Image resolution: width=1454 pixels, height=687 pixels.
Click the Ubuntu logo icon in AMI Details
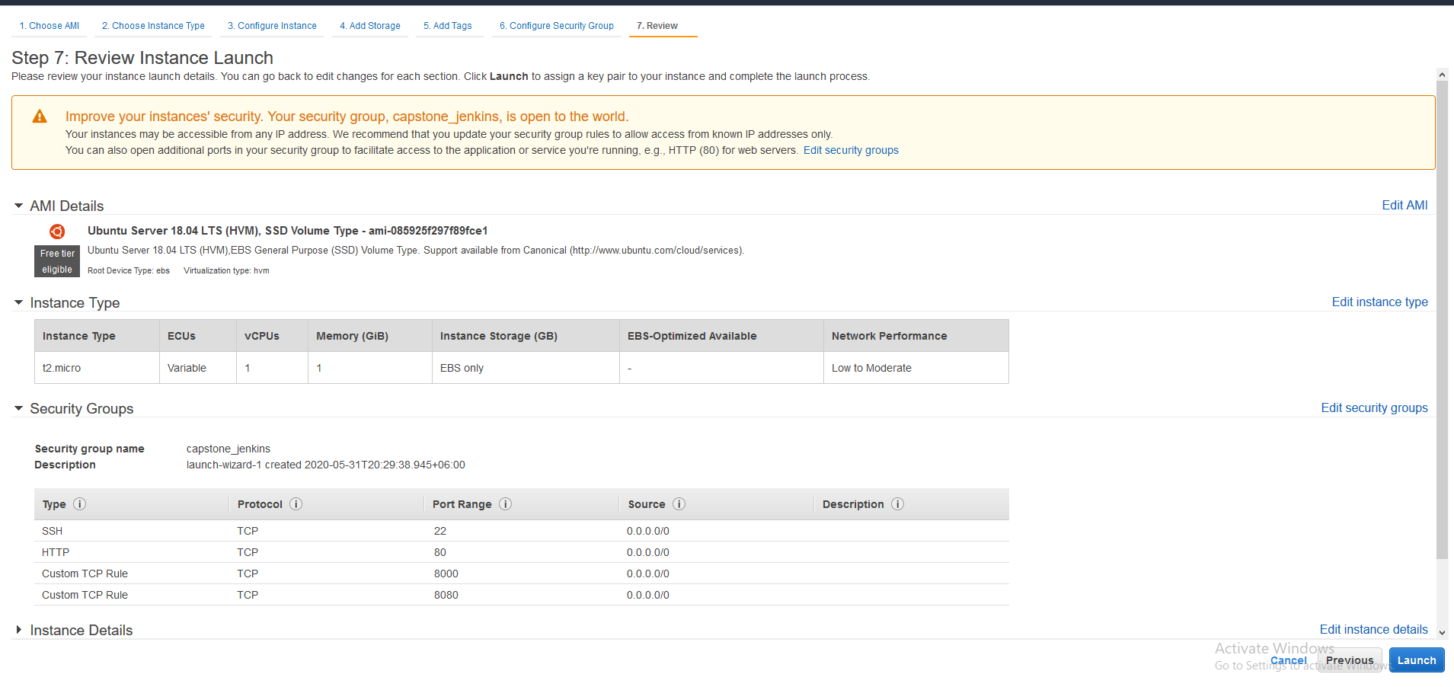(x=57, y=232)
